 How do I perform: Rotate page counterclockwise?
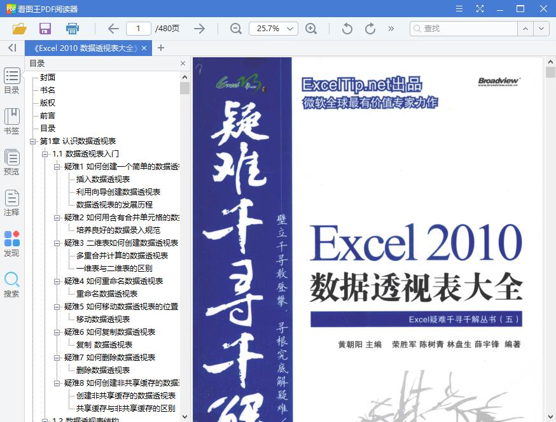click(347, 29)
